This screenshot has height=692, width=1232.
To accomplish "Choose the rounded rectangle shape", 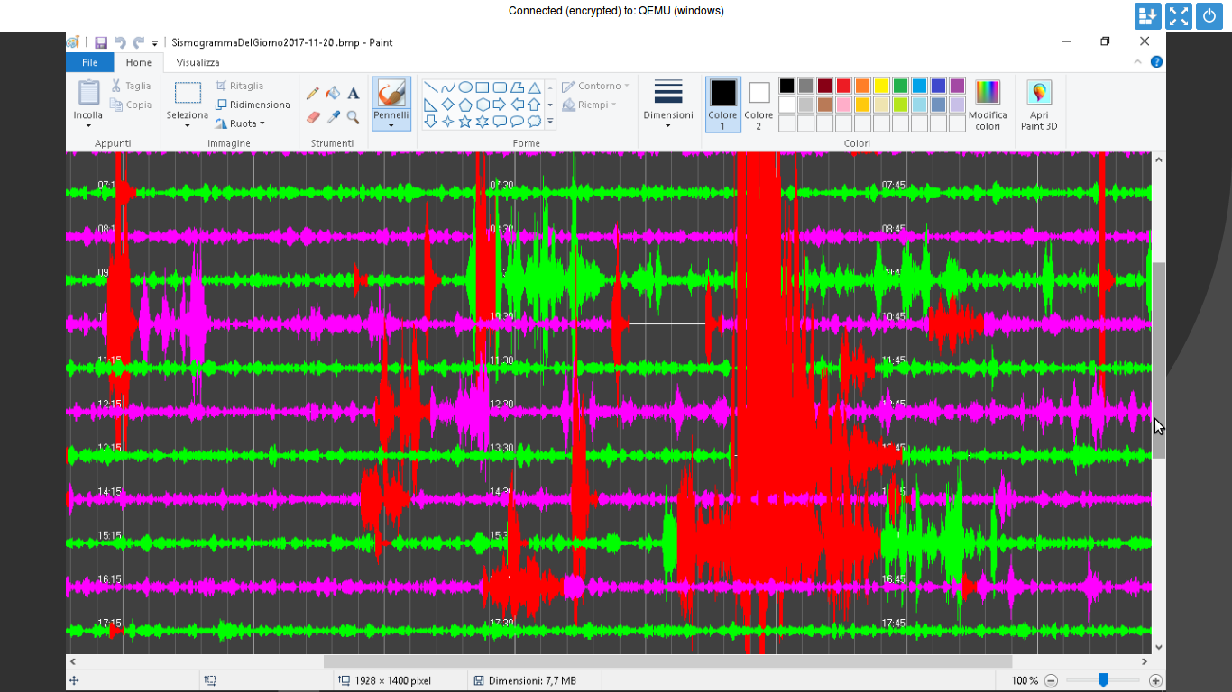I will pyautogui.click(x=500, y=87).
